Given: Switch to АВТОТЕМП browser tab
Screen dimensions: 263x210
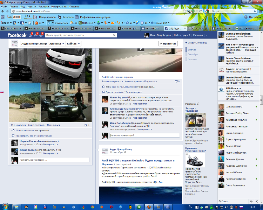Looking at the screenshot, I should 152,28.
